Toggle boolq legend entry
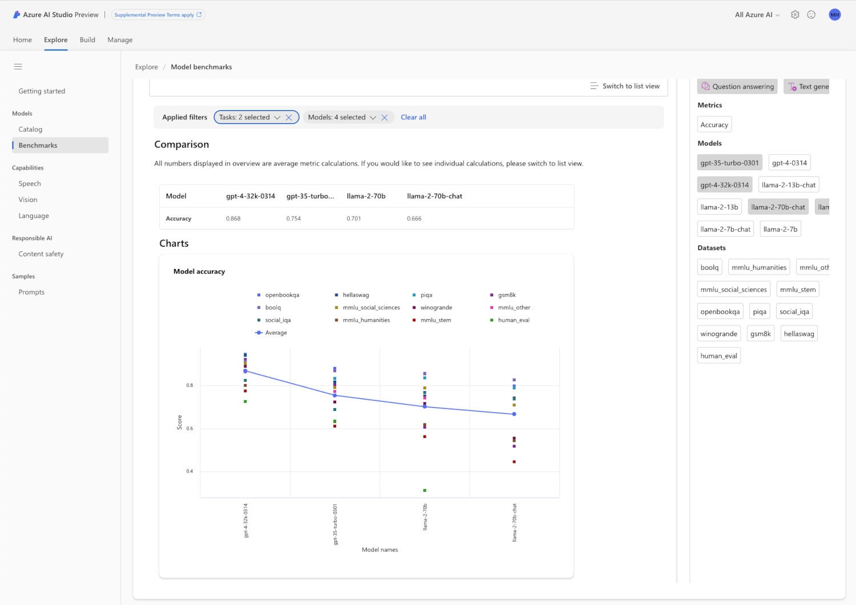Image resolution: width=856 pixels, height=605 pixels. pos(269,308)
